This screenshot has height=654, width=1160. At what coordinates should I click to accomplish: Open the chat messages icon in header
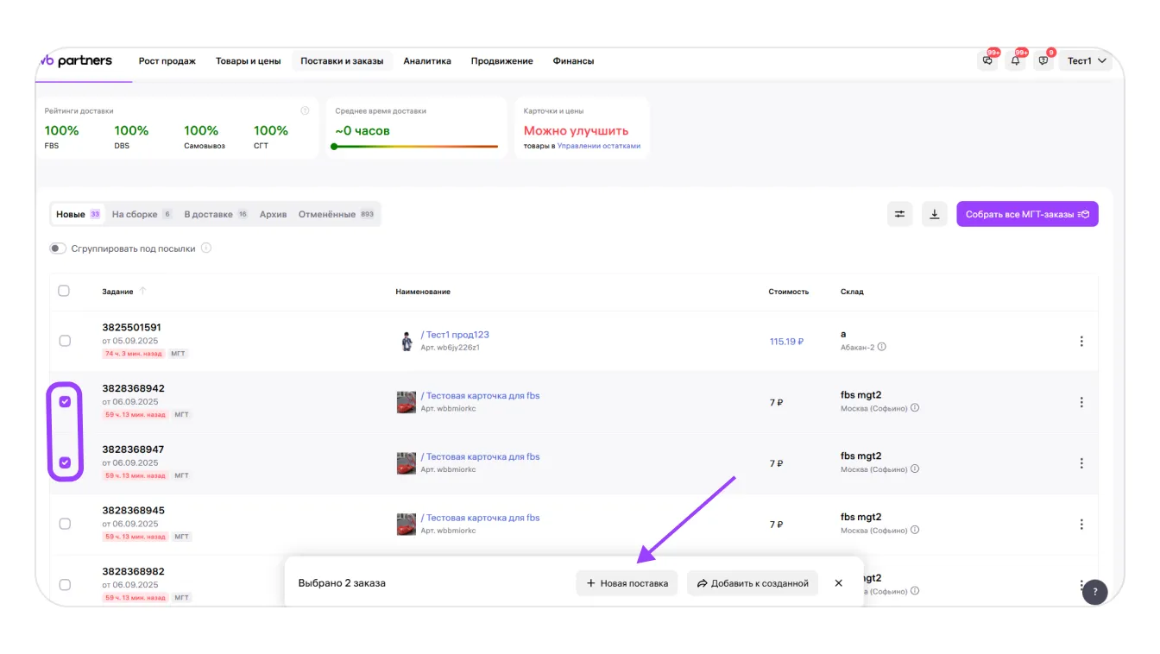(988, 61)
